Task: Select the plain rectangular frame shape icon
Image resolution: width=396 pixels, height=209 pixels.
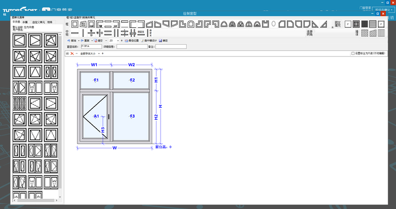Action: point(75,24)
